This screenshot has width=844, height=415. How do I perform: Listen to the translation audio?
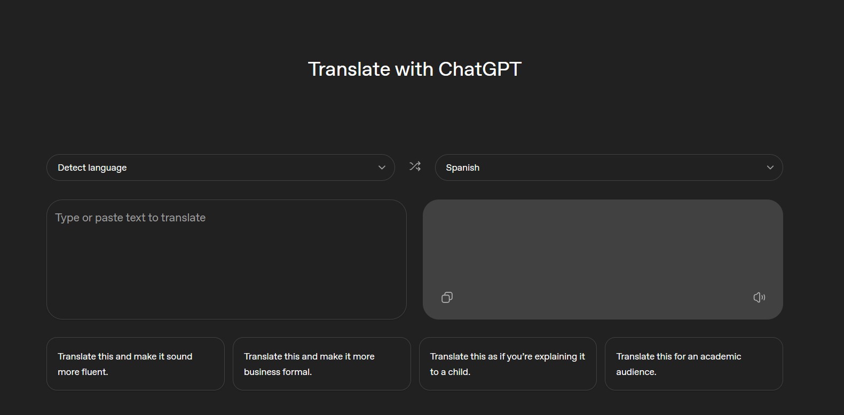(759, 297)
